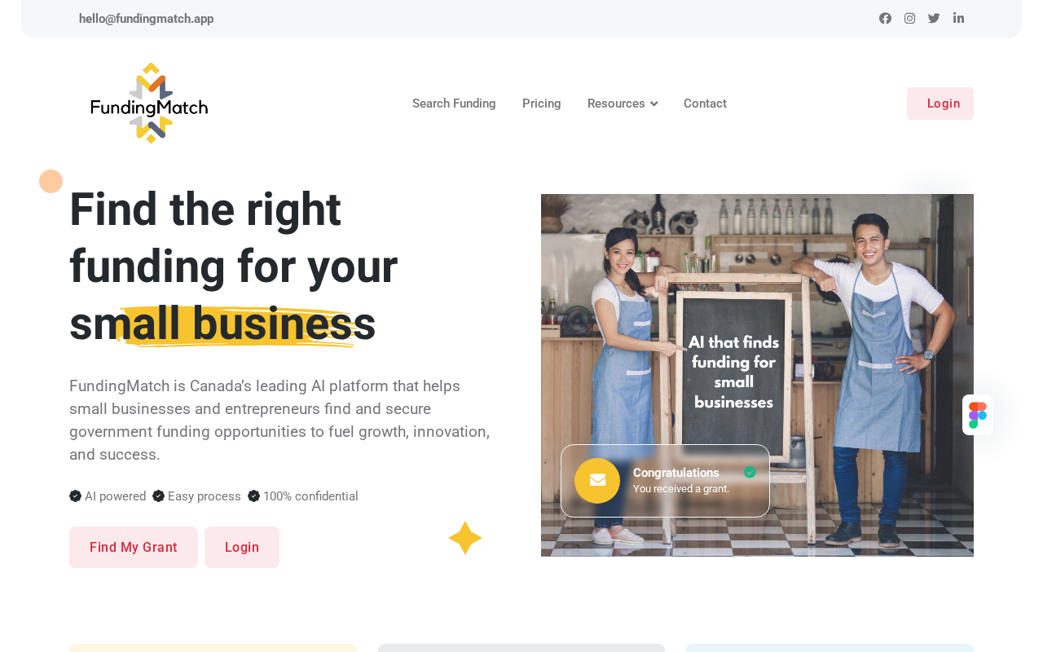Open the Facebook social icon

885,18
